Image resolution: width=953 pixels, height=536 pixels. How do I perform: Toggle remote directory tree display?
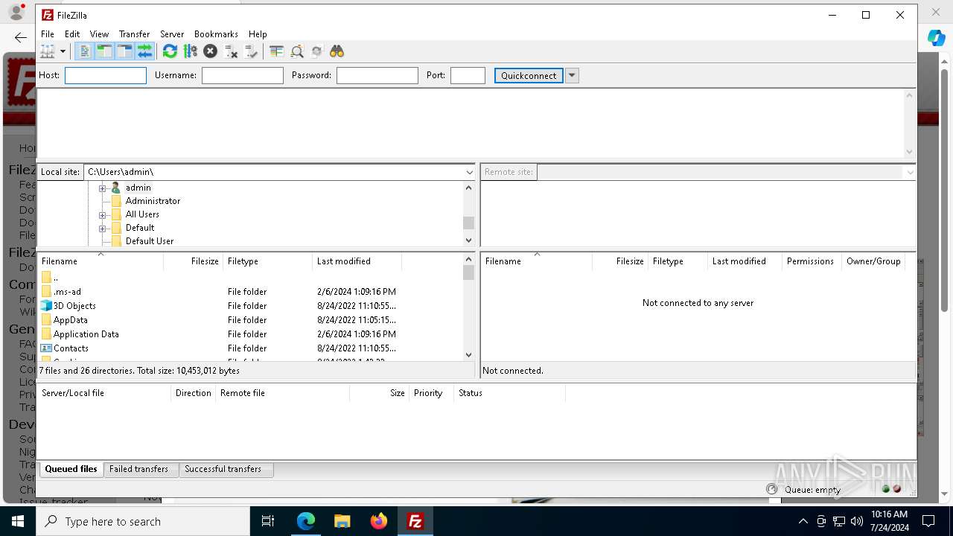pyautogui.click(x=124, y=51)
